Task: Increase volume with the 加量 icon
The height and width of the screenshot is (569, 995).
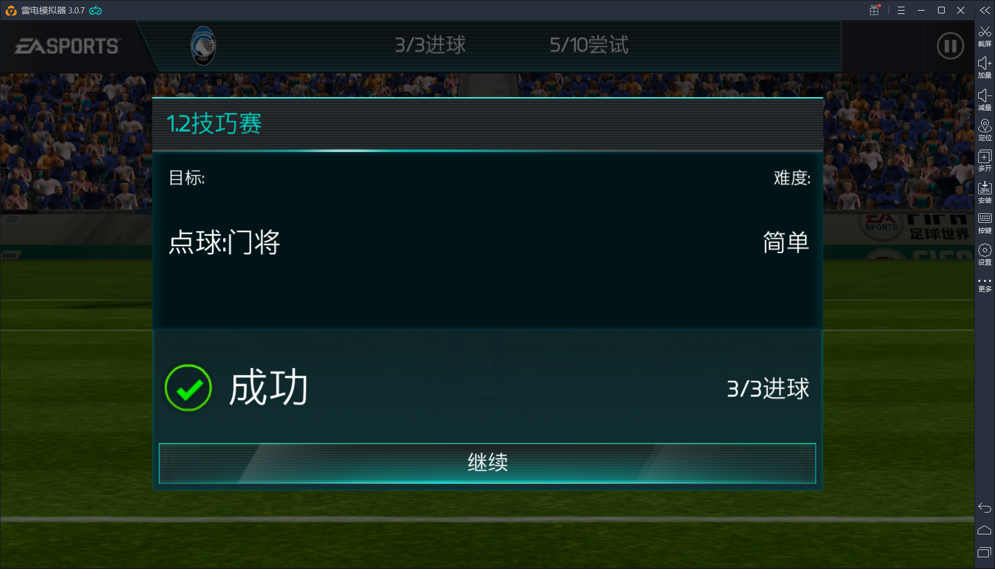Action: [985, 68]
